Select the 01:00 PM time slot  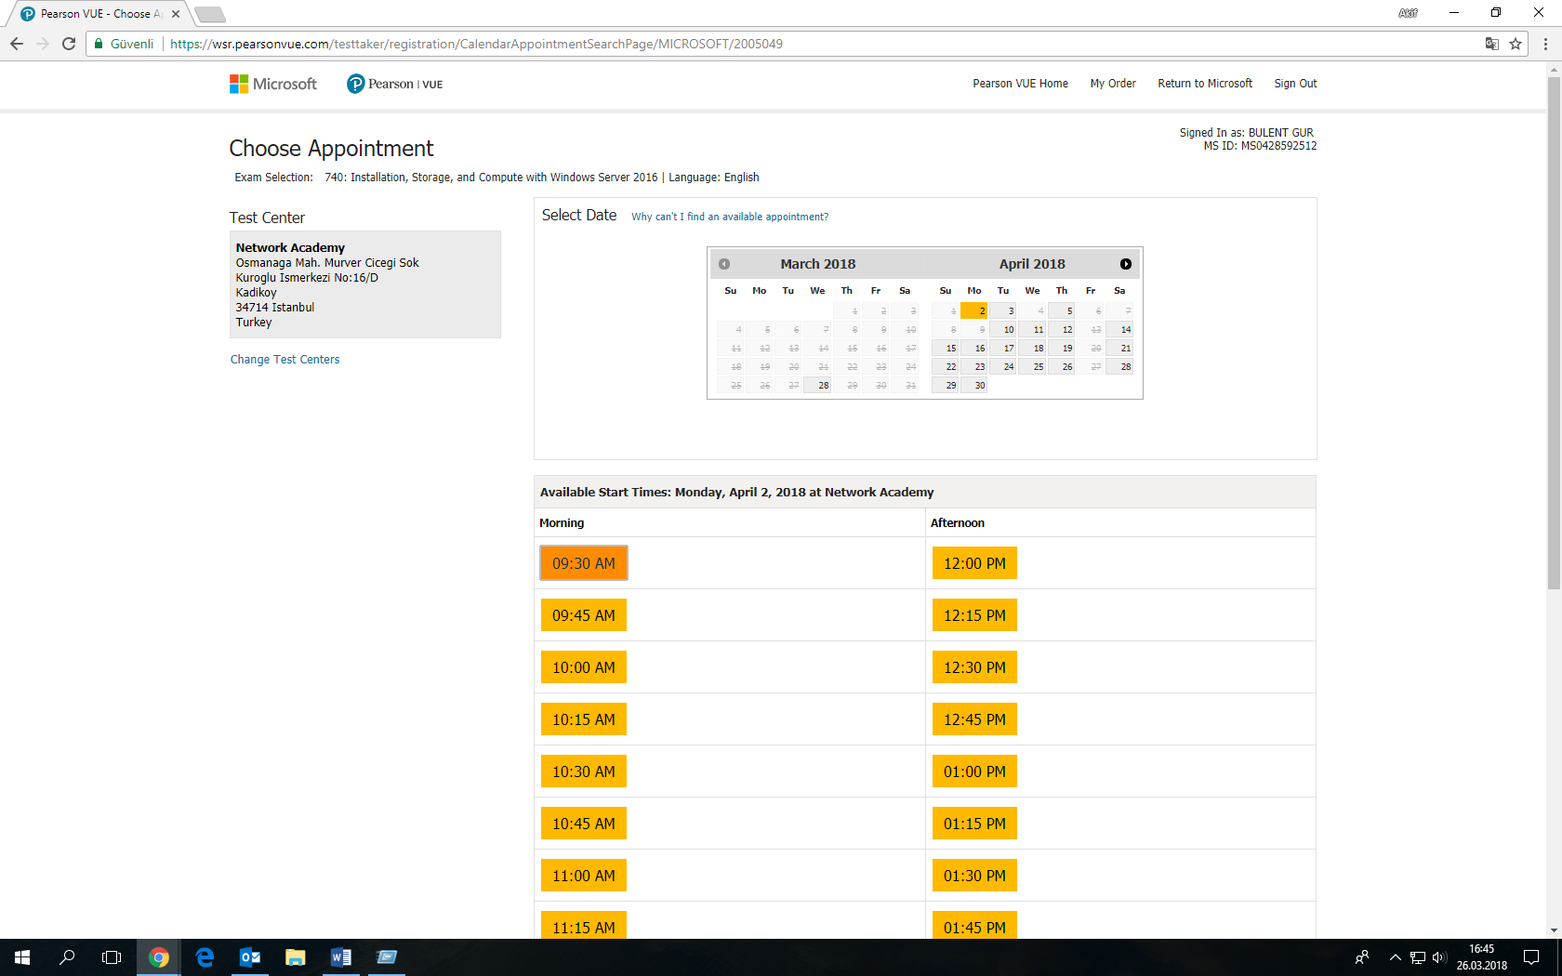[974, 772]
